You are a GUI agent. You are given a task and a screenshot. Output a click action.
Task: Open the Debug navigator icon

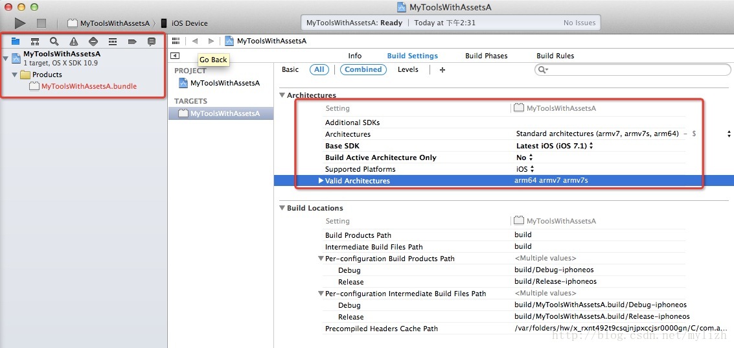point(113,41)
